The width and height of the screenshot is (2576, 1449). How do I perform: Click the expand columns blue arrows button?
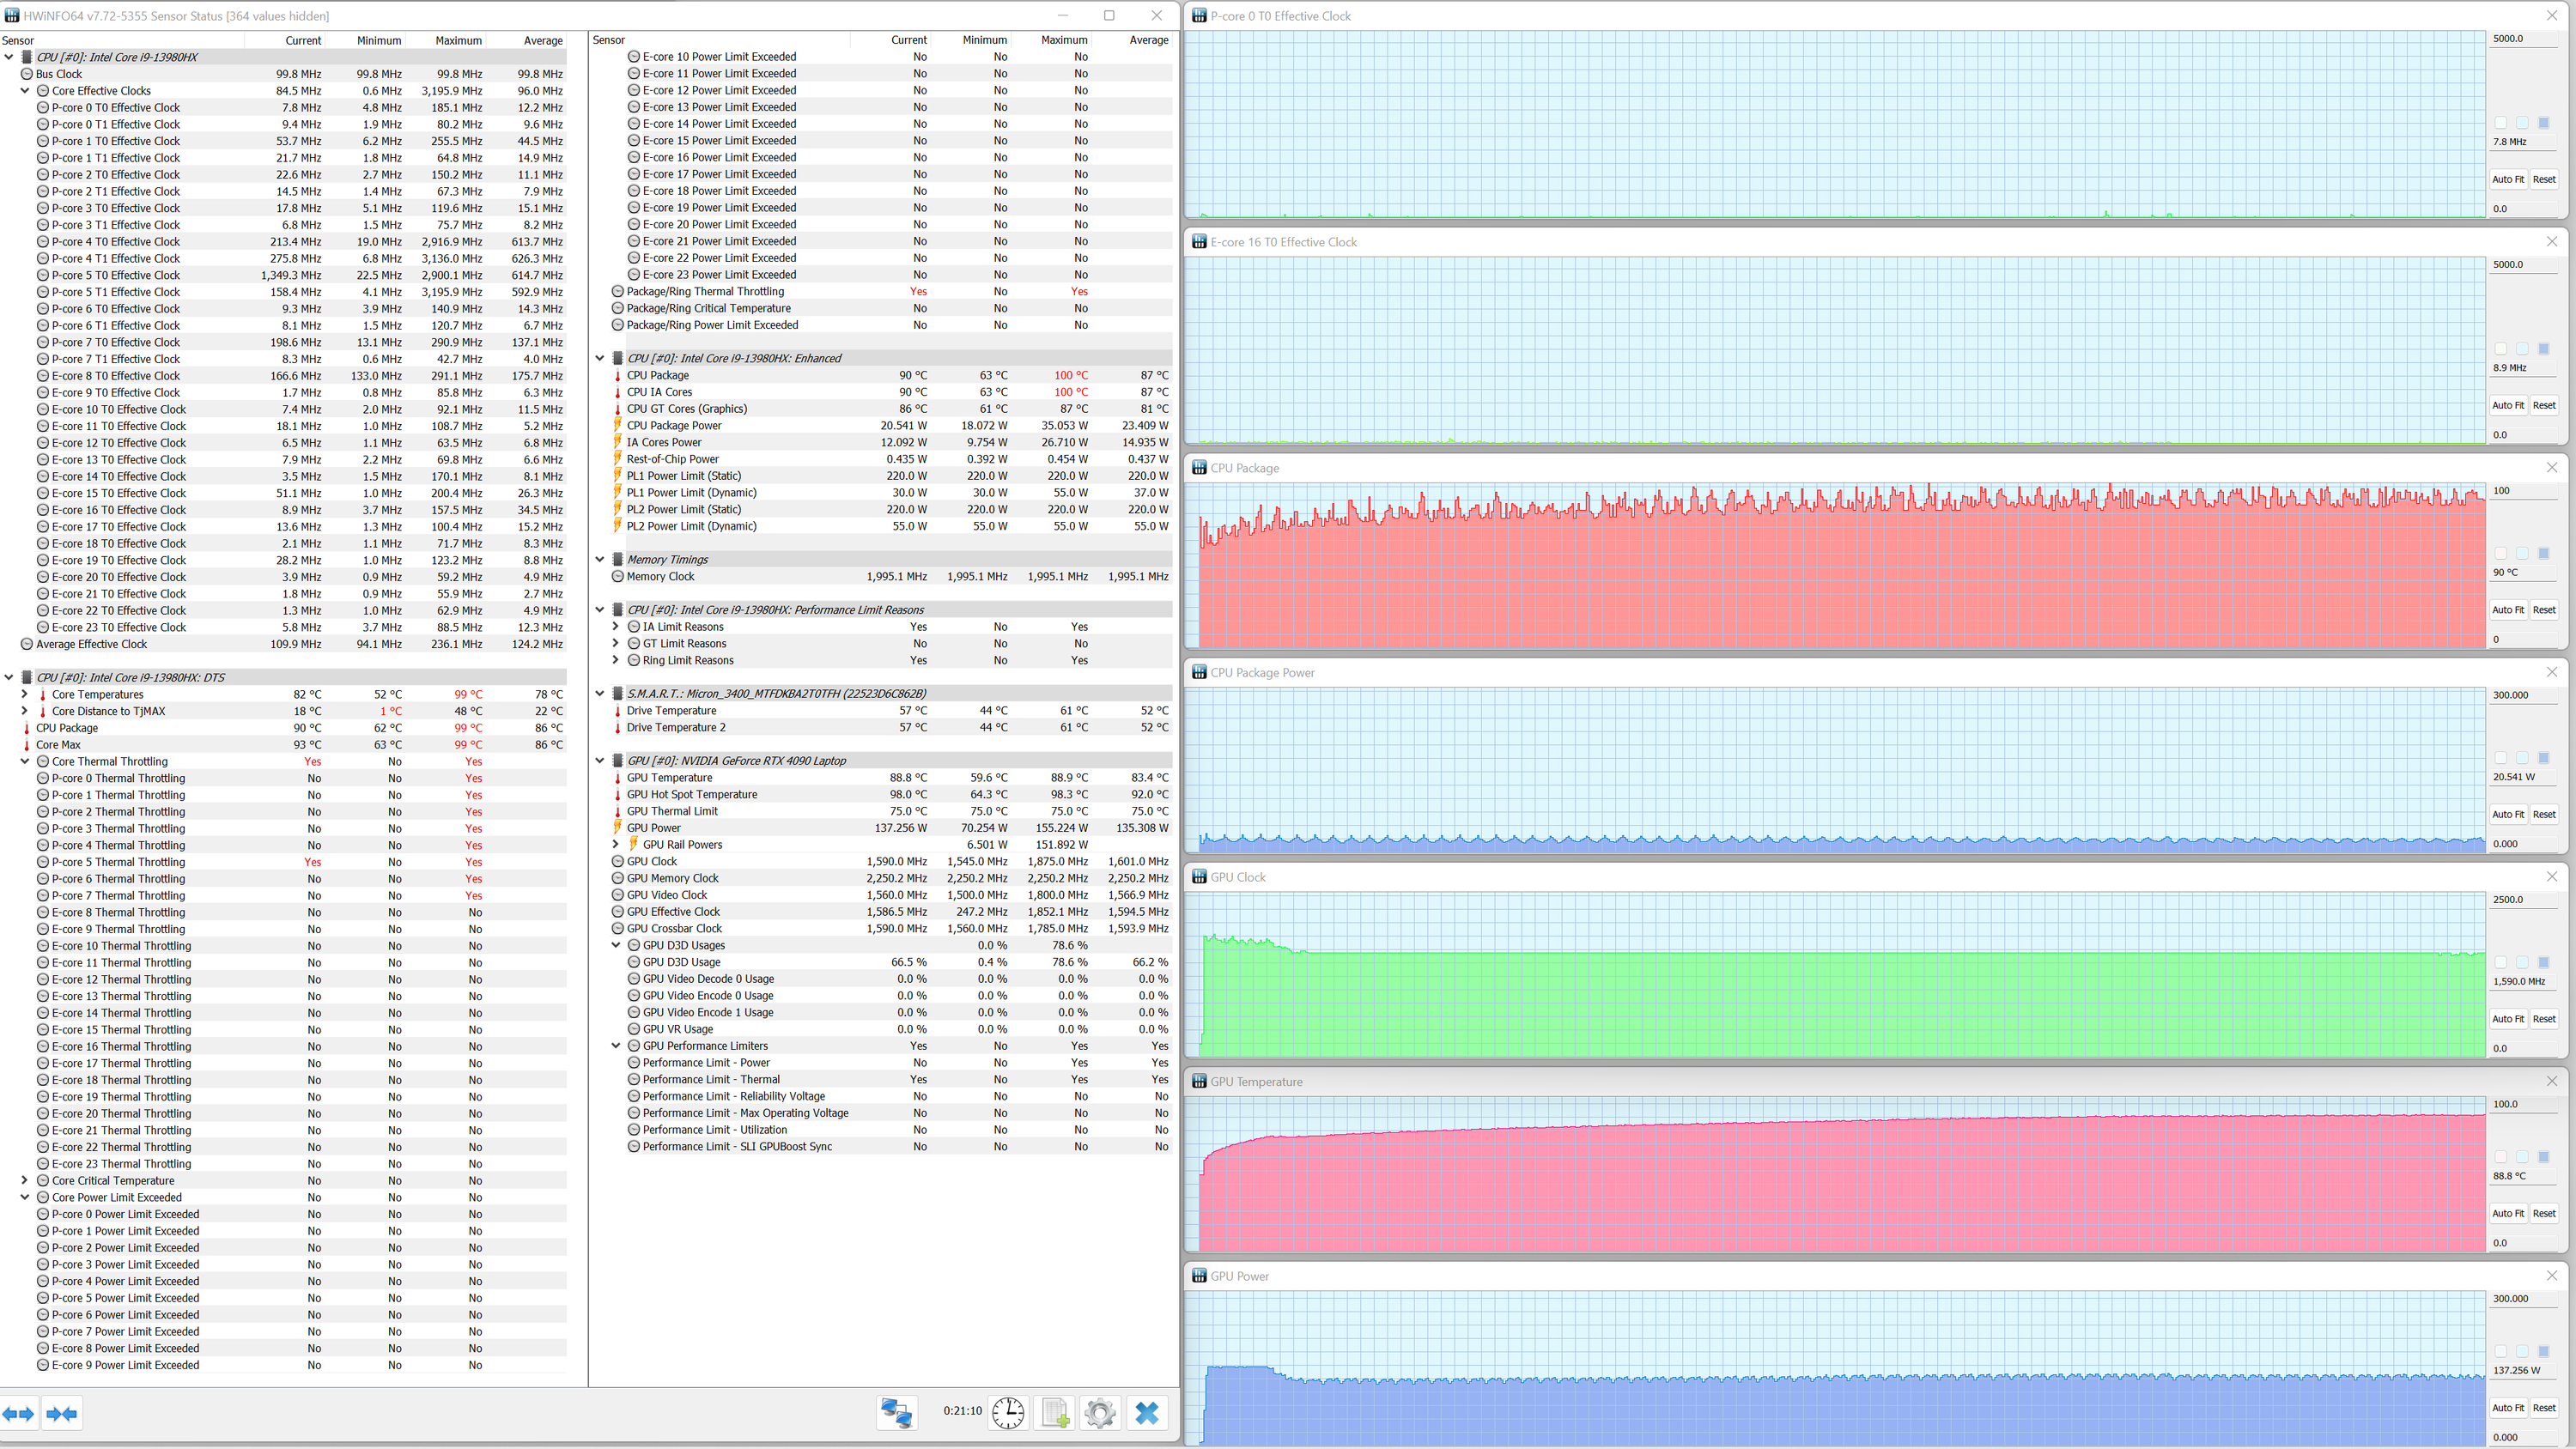point(19,1413)
